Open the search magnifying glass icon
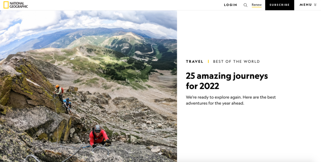 tap(245, 5)
